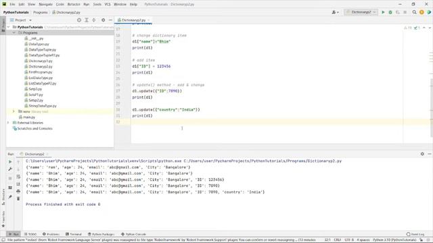Open the Tools menu
This screenshot has width=433, height=243.
(x=97, y=4)
